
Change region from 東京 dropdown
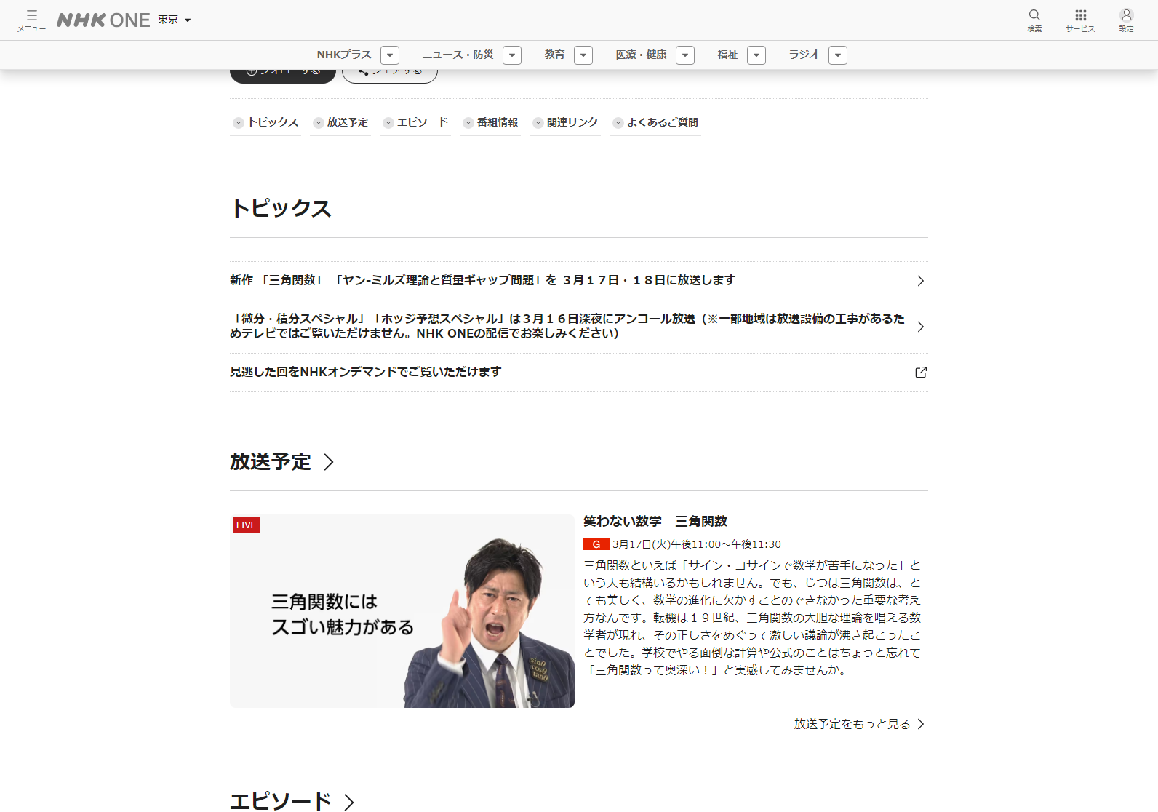click(x=175, y=20)
